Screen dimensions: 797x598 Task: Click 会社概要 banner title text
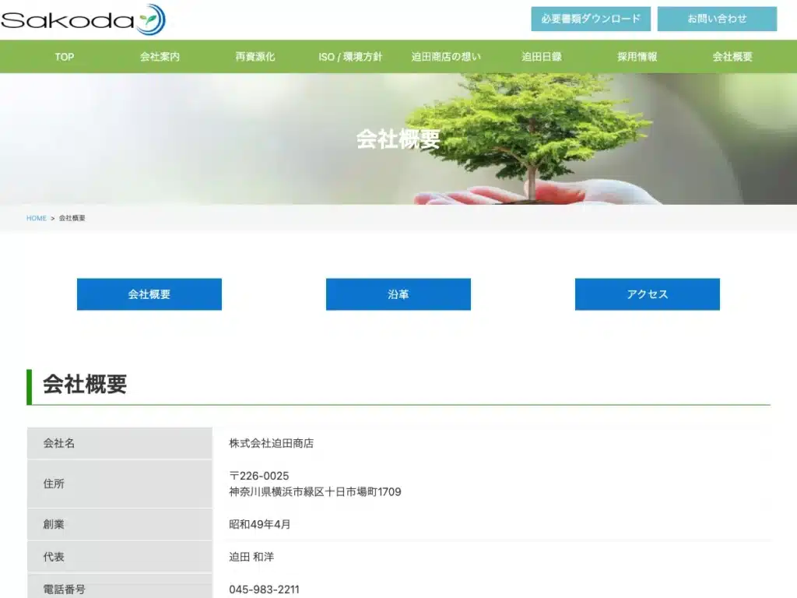tap(398, 139)
